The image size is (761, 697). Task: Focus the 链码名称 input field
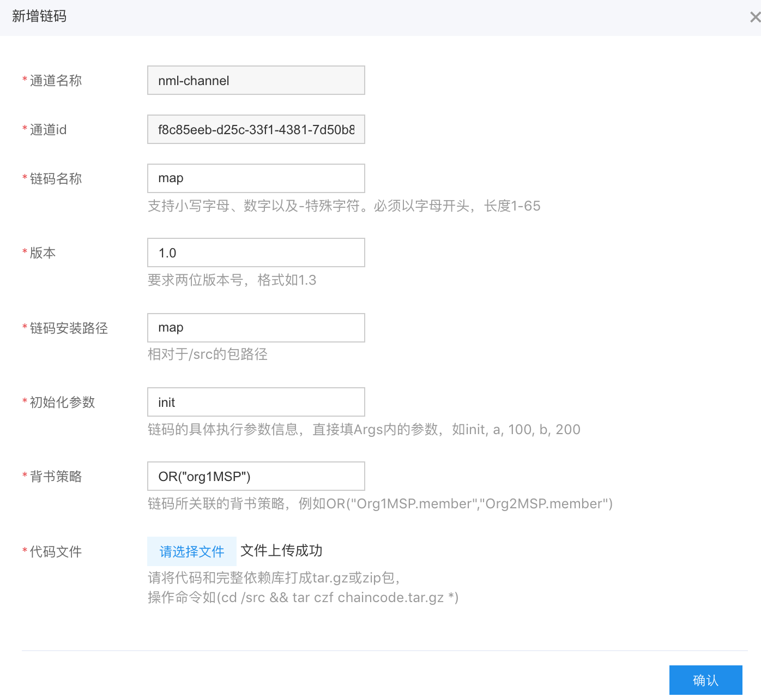tap(256, 178)
